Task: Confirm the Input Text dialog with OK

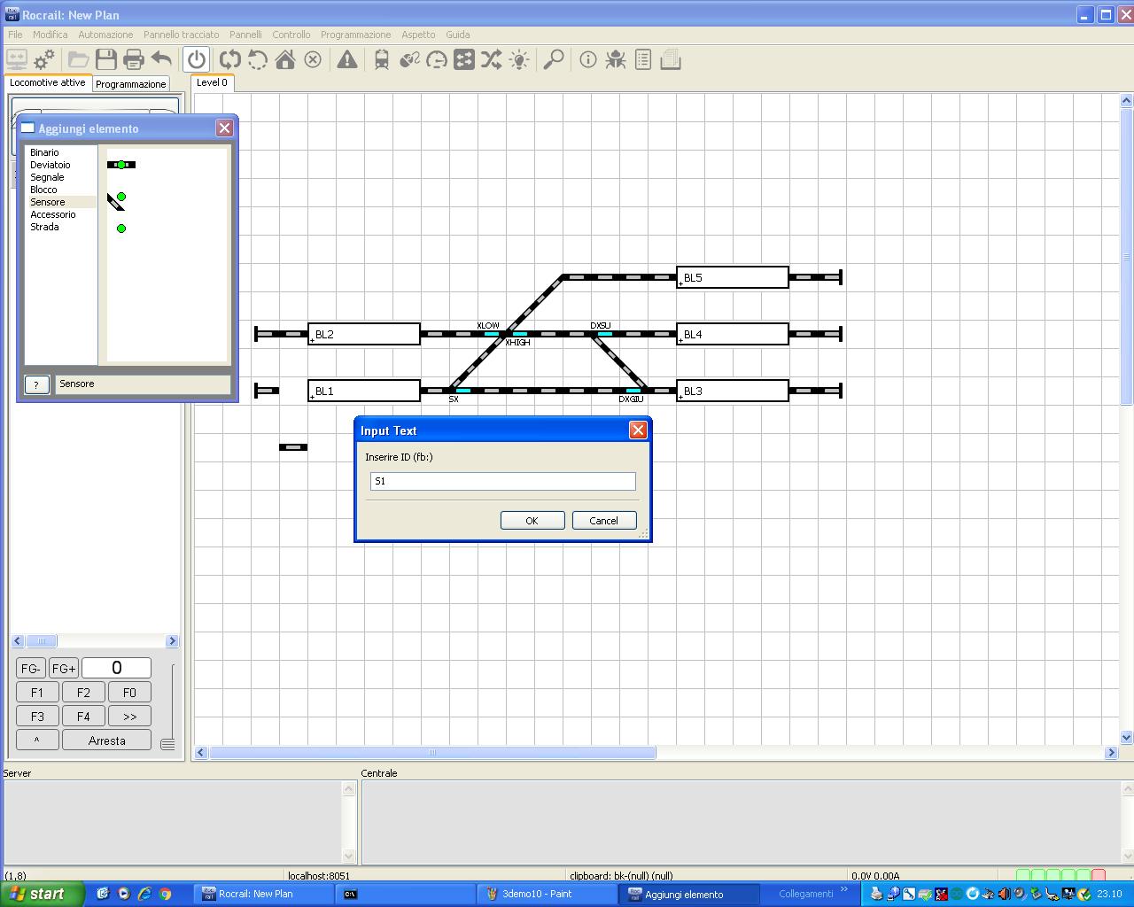Action: click(532, 521)
